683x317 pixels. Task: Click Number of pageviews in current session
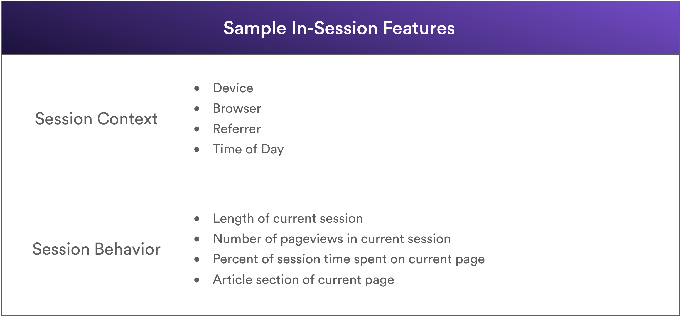(332, 239)
